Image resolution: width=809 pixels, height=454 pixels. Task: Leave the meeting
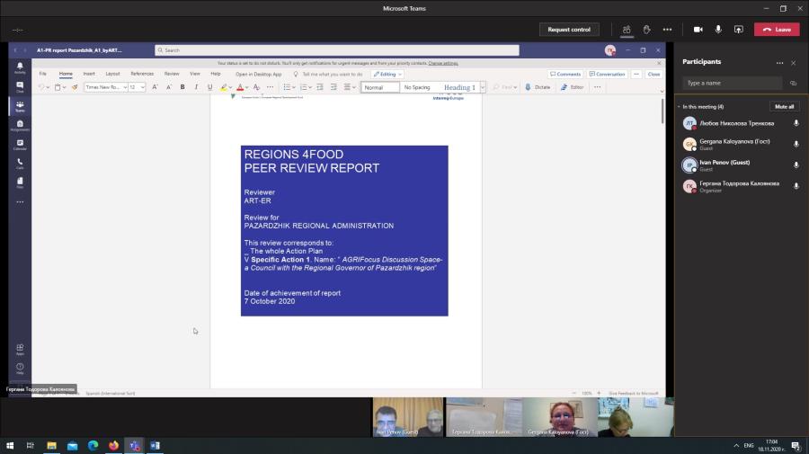click(x=777, y=30)
